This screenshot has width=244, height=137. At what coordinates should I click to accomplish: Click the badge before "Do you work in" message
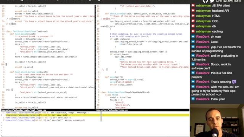[193, 64]
